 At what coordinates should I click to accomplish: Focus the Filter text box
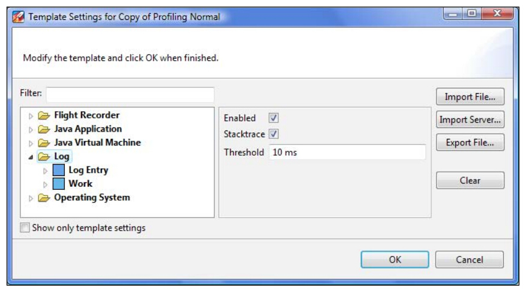130,95
